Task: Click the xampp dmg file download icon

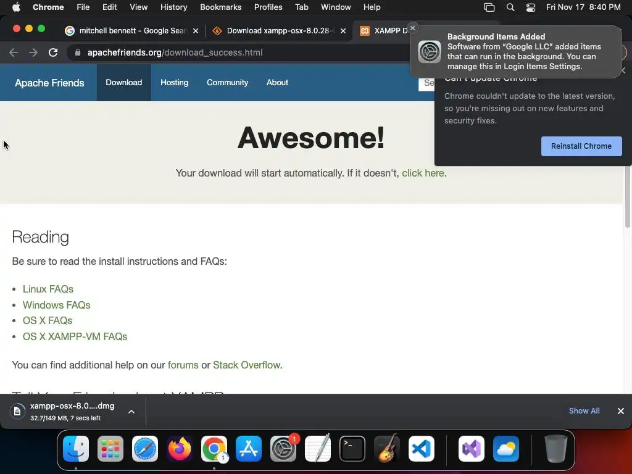Action: (x=17, y=411)
